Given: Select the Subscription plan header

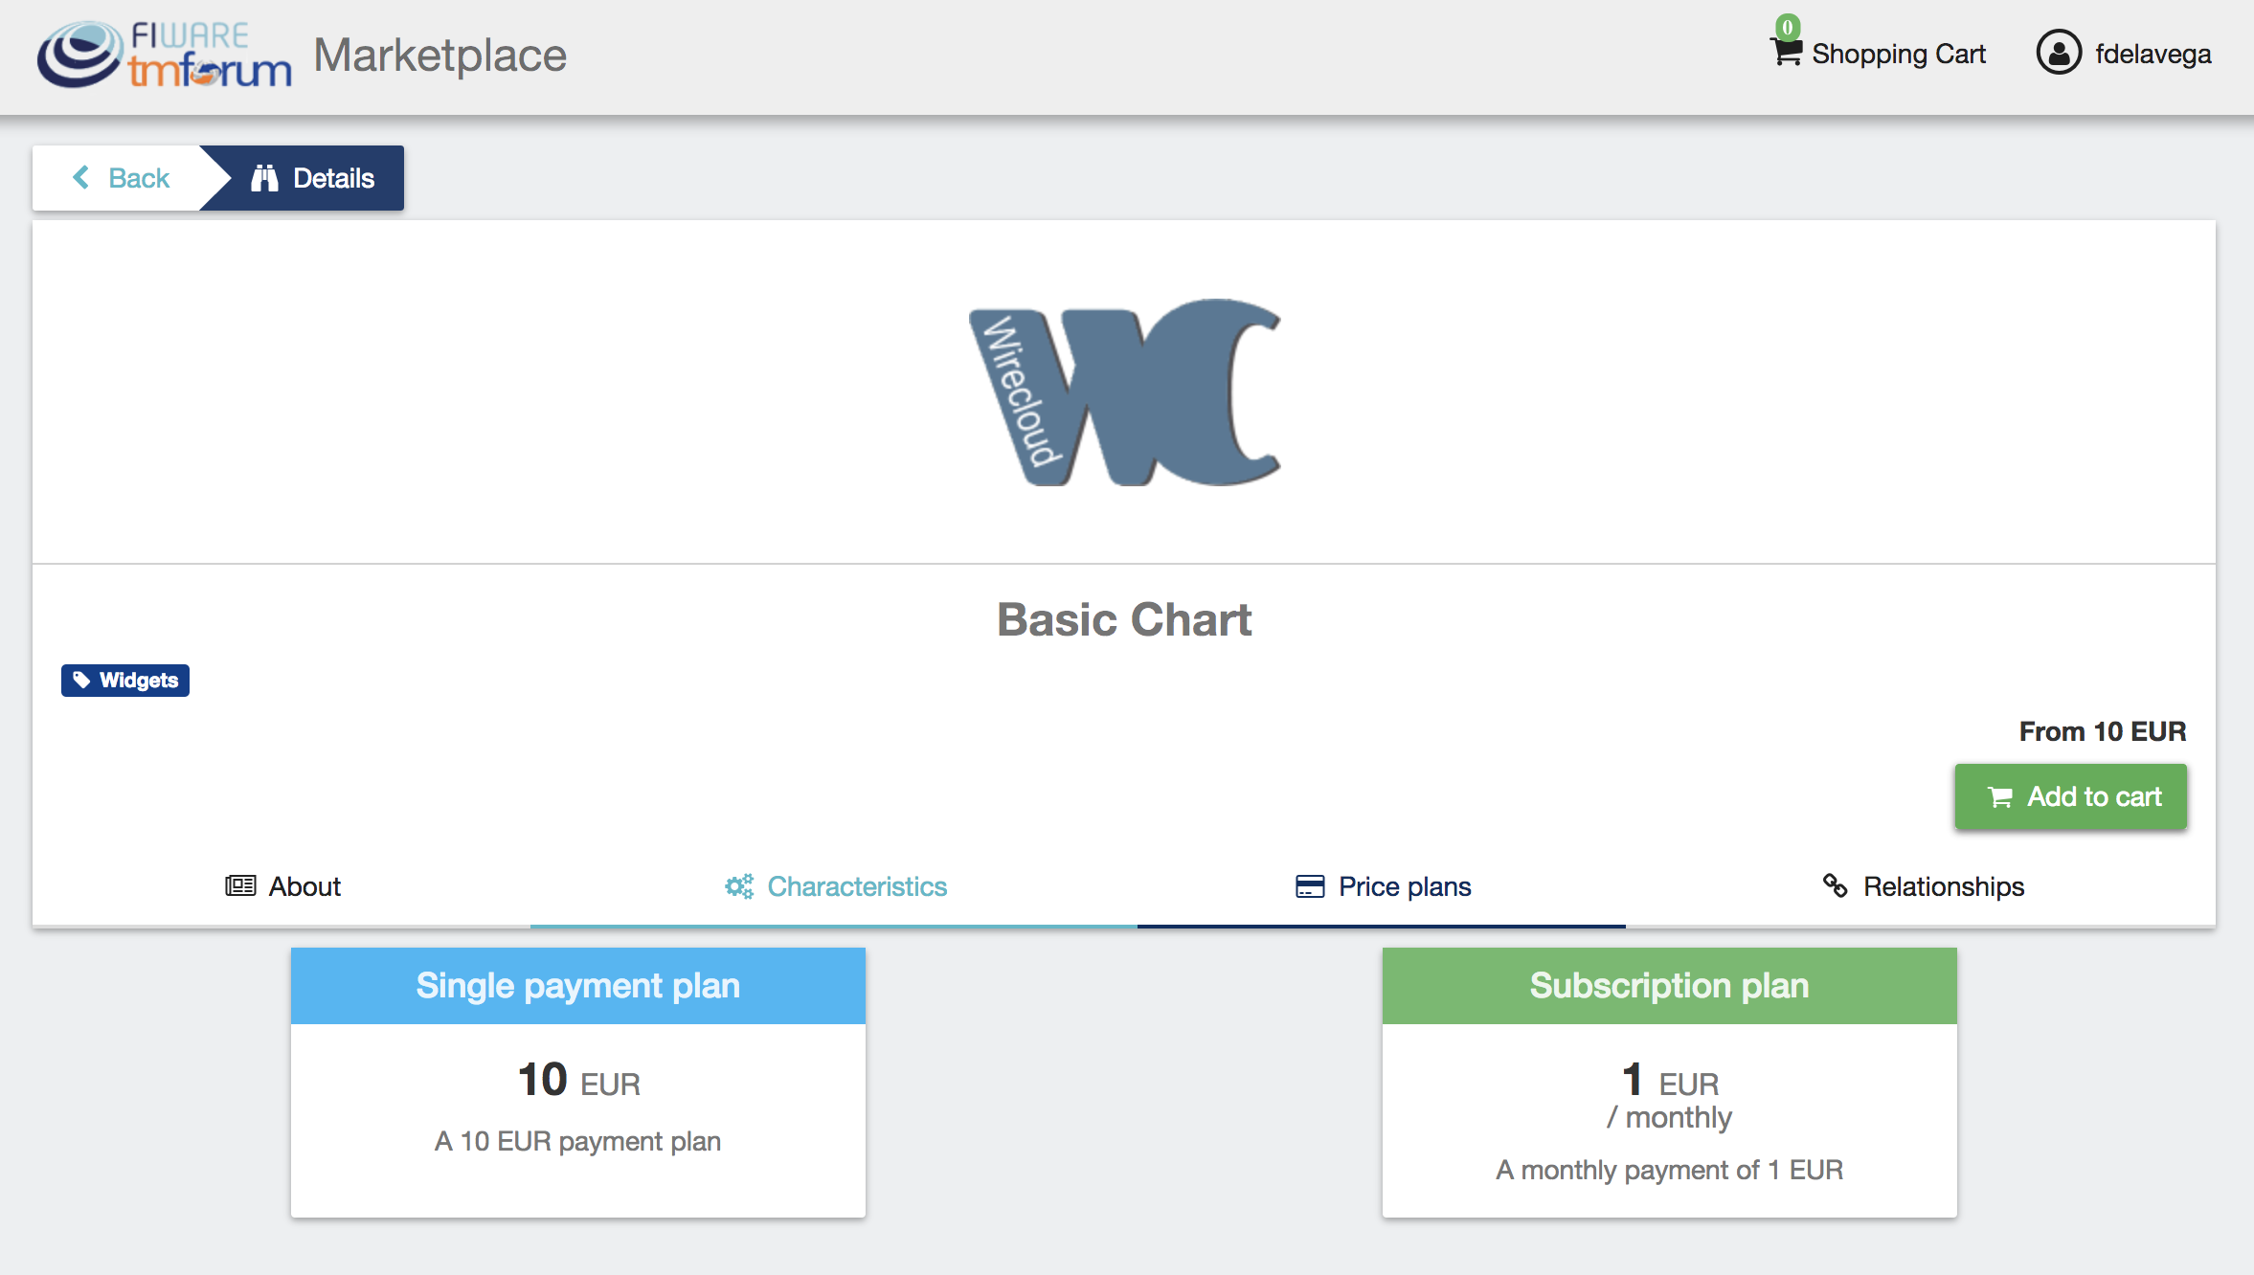Looking at the screenshot, I should tap(1670, 986).
